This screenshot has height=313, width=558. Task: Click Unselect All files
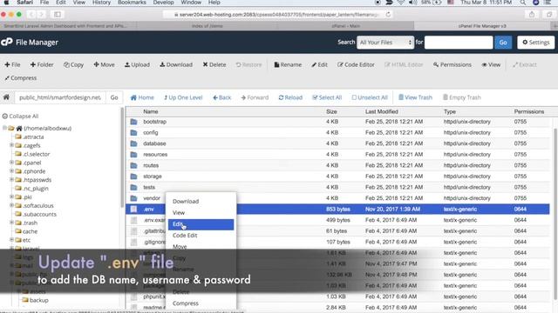(x=370, y=97)
